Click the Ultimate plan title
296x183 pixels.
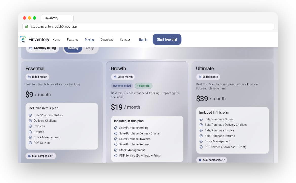(205, 68)
